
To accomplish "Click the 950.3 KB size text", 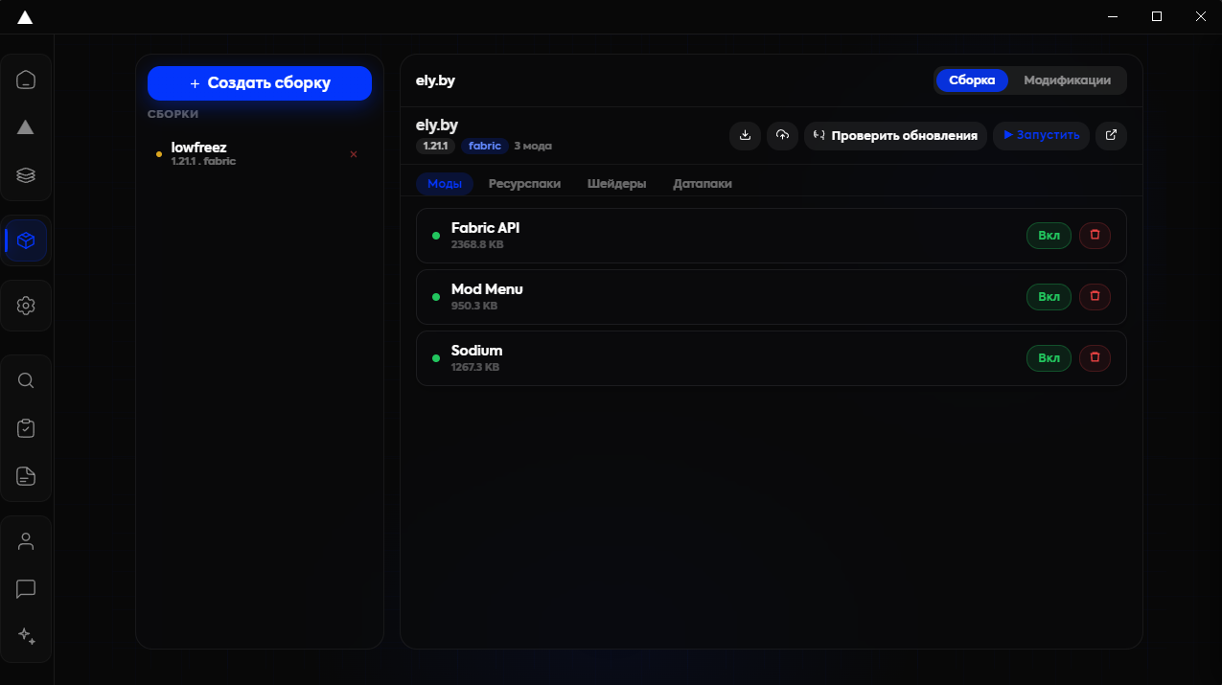I will (474, 307).
